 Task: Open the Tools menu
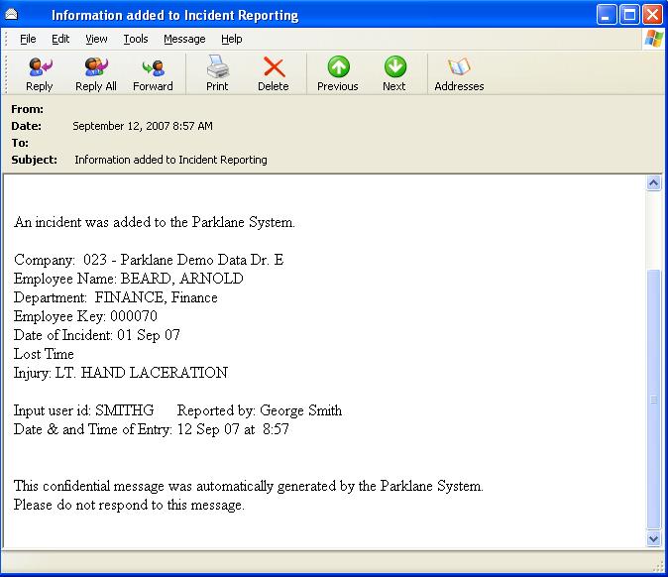[x=136, y=39]
